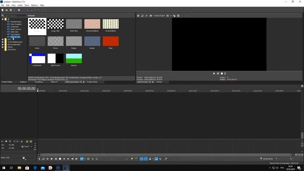Viewport: 304px width, 171px height.
Task: Click the Split Screen View icon in preview
Action: [151, 16]
